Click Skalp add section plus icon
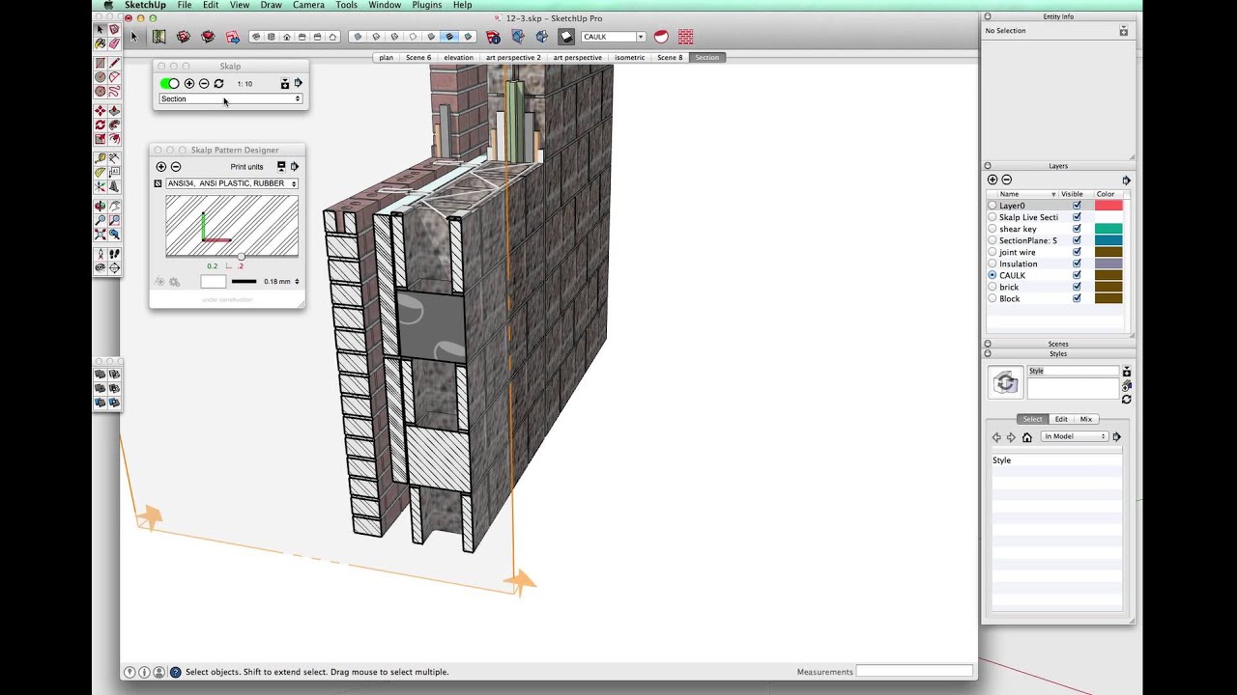 click(189, 84)
